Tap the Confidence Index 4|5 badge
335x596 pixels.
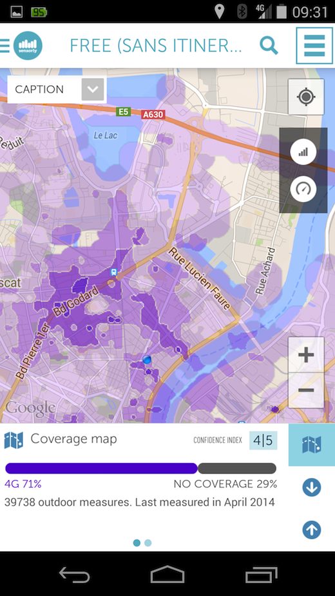pyautogui.click(x=263, y=441)
